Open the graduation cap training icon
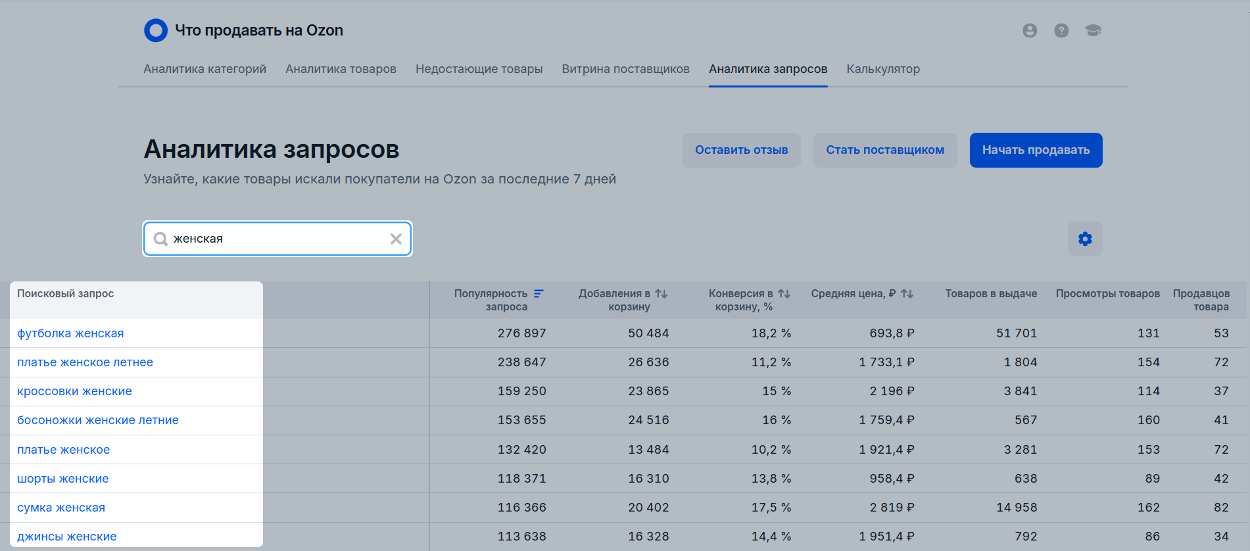1250x551 pixels. coord(1093,30)
